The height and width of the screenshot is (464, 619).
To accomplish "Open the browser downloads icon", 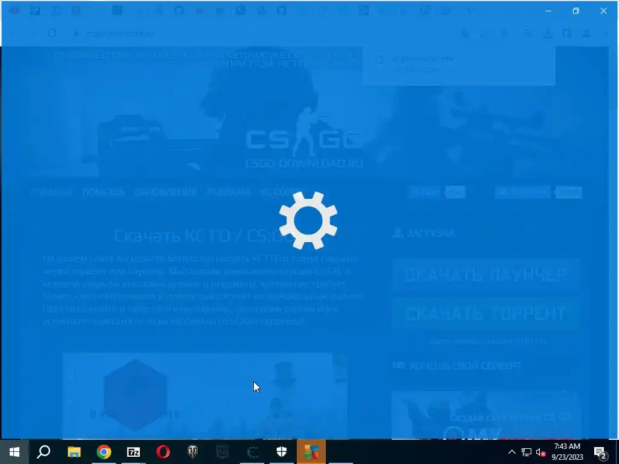I will click(547, 34).
